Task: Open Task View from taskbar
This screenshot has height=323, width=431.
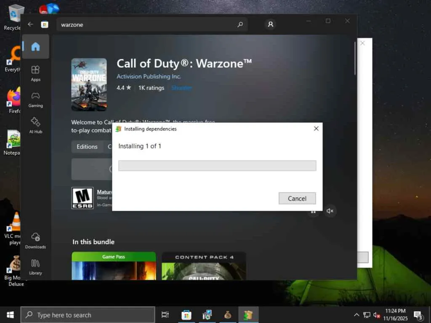Action: tap(165, 315)
